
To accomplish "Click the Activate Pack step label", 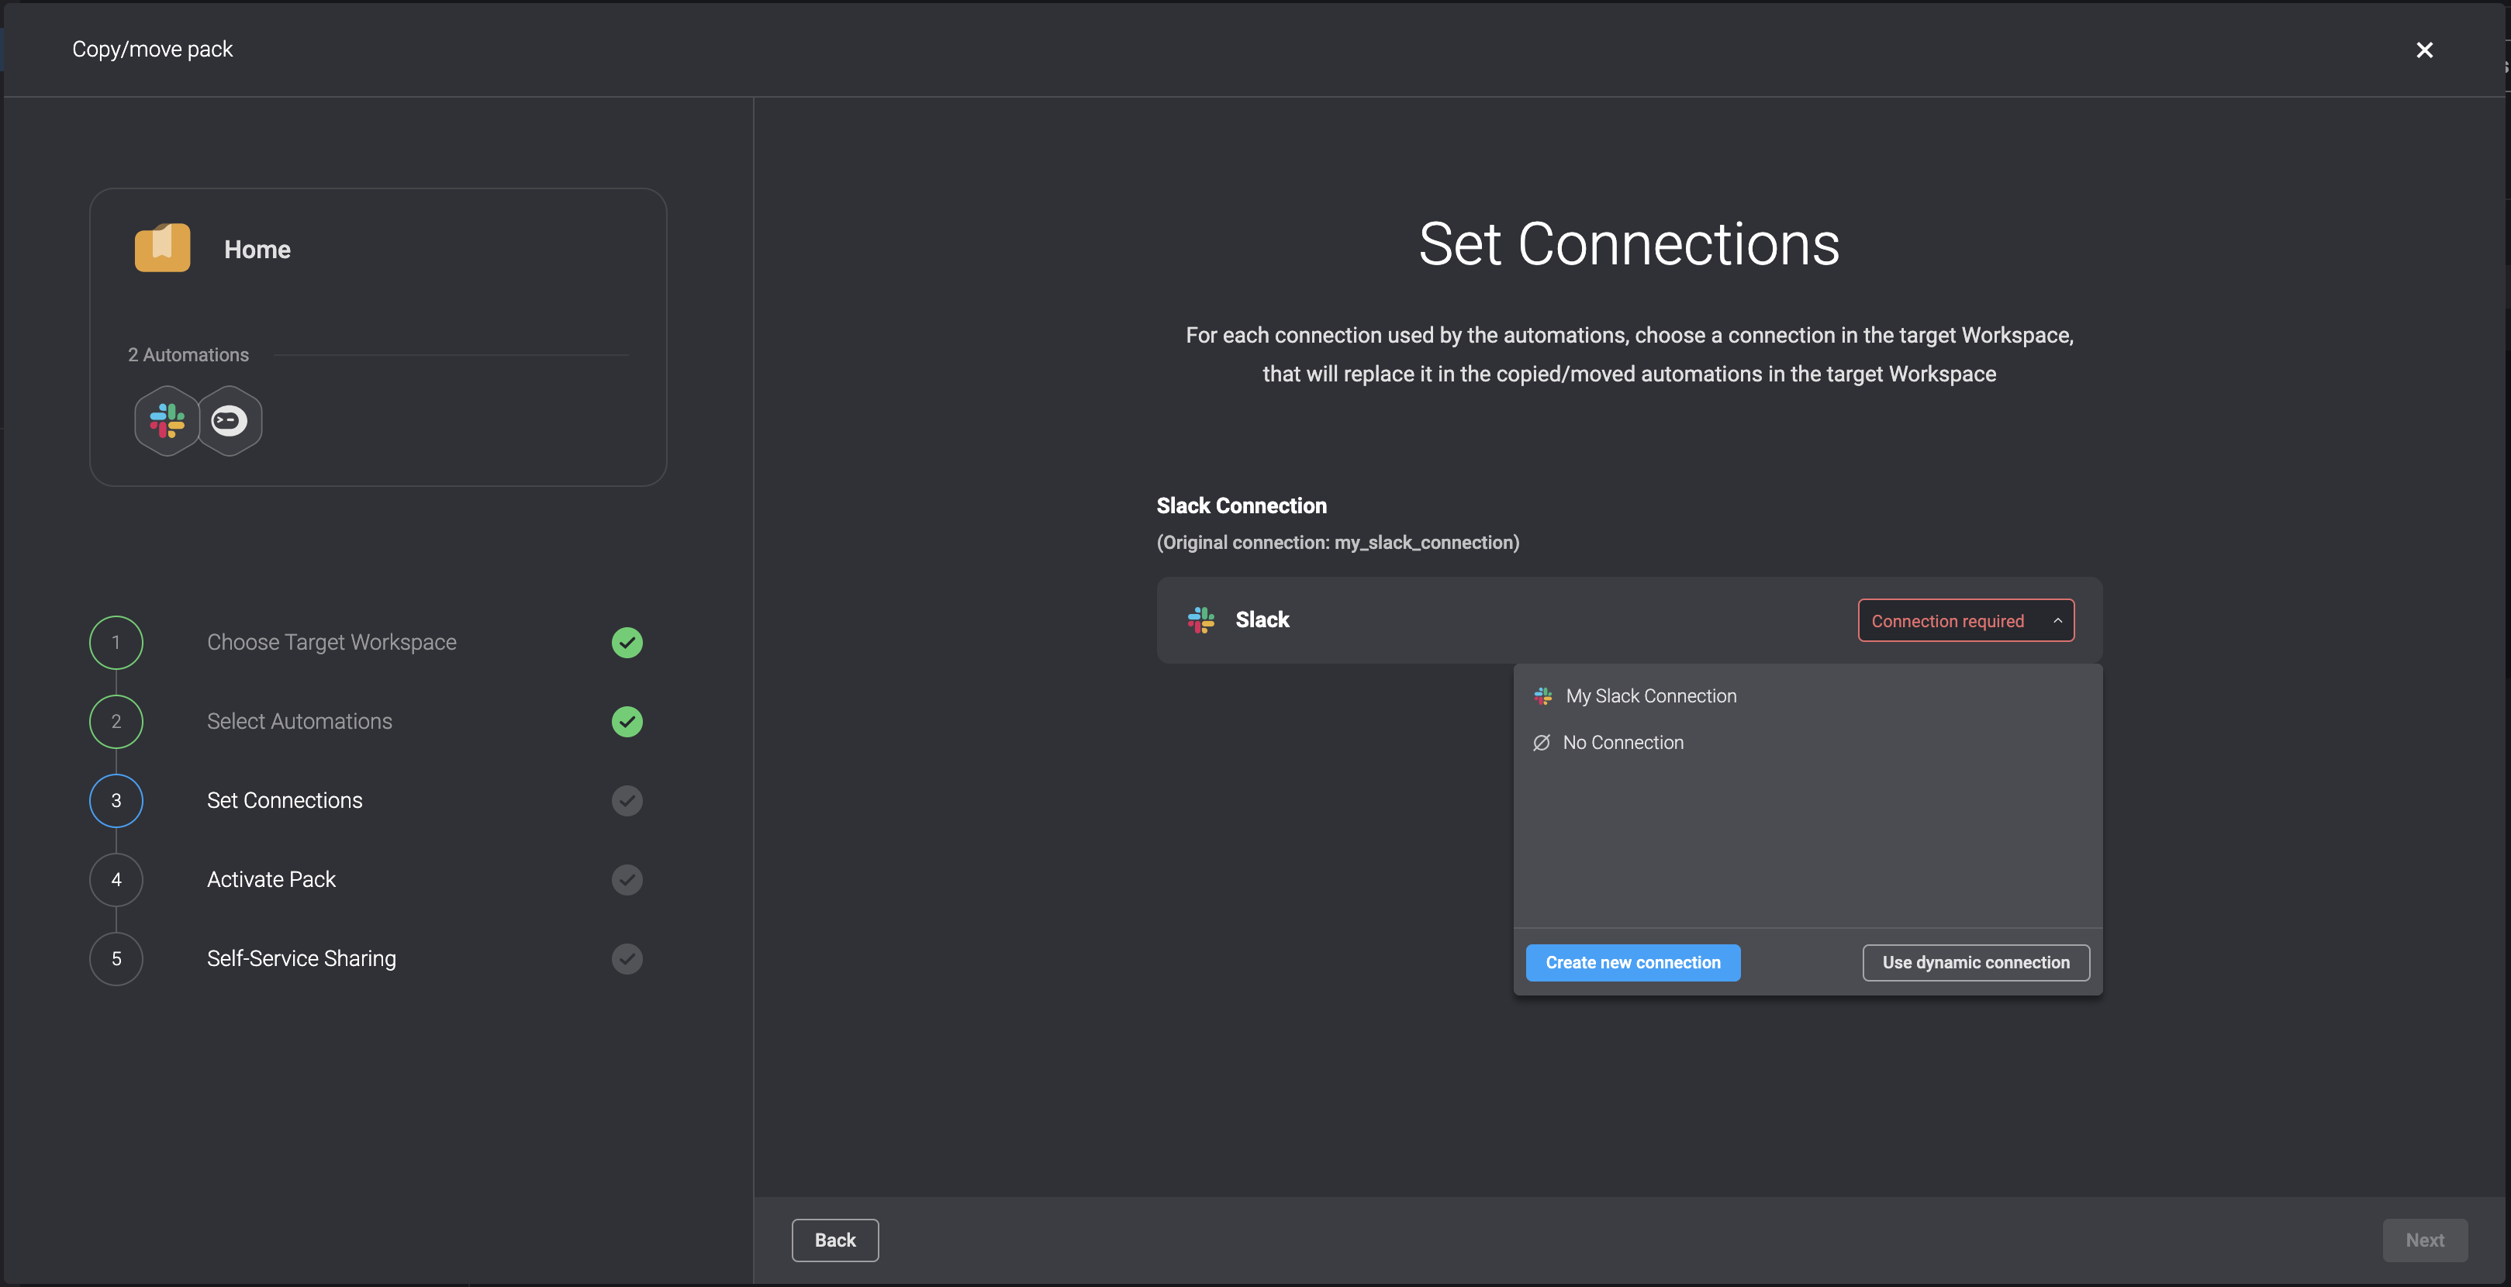I will pyautogui.click(x=271, y=880).
